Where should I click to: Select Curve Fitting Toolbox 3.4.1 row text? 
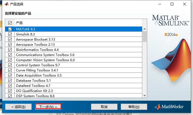37,70
